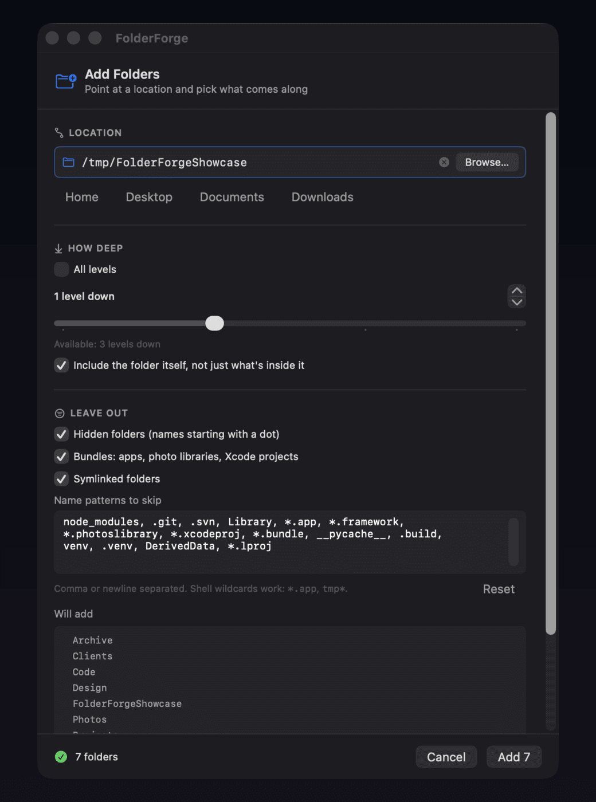Uncheck Bundles apps photo libraries checkbox
Screen dimensions: 596x802
tap(61, 457)
